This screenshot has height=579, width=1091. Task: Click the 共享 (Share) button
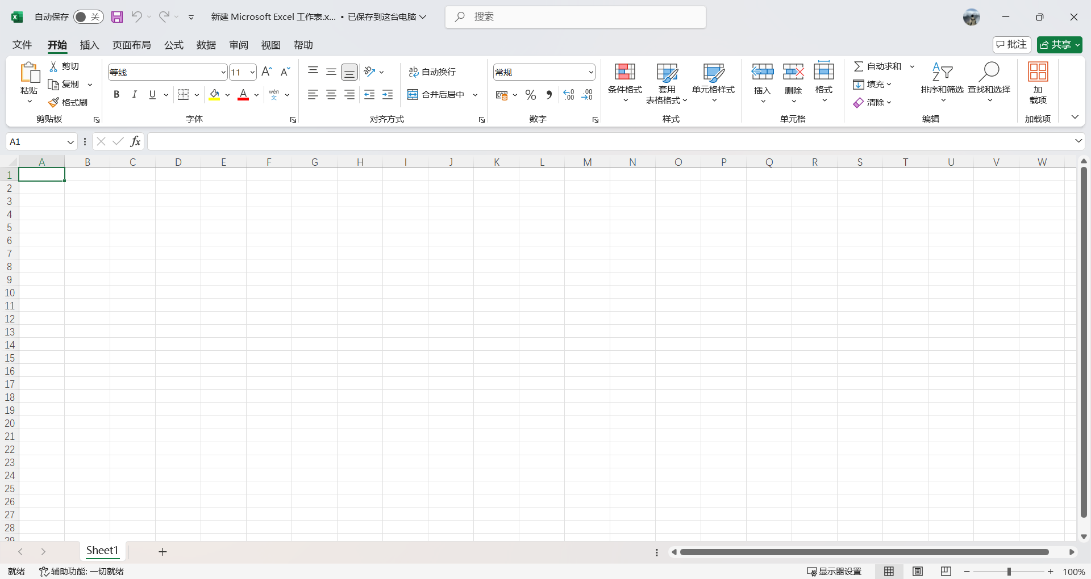click(x=1059, y=45)
